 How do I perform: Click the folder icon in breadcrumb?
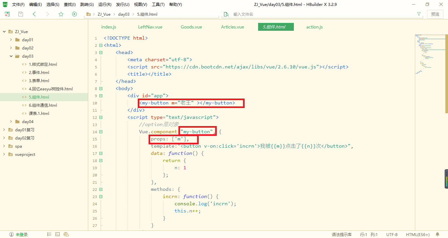tap(88, 14)
